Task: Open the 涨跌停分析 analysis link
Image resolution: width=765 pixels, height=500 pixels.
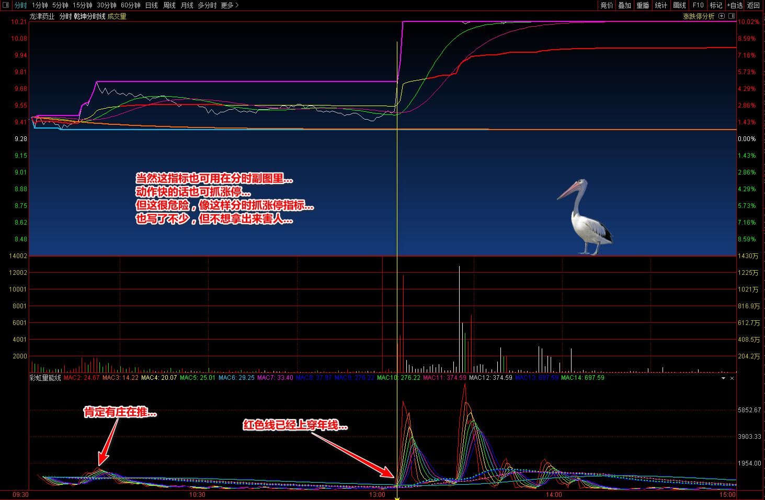Action: point(699,16)
